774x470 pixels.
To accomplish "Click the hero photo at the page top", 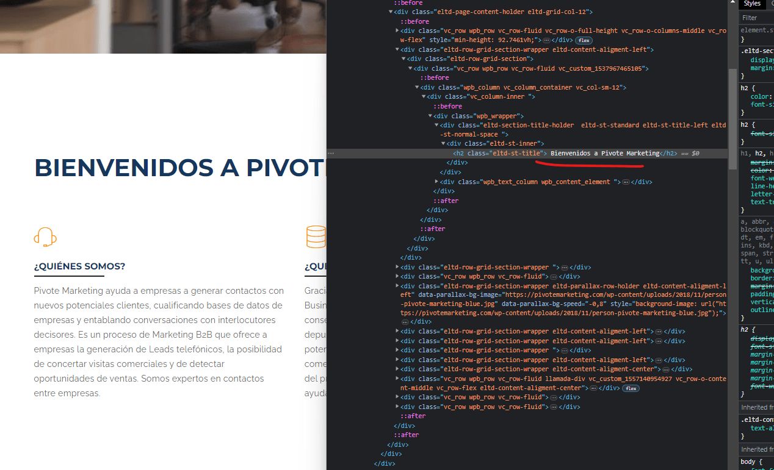I will click(163, 26).
